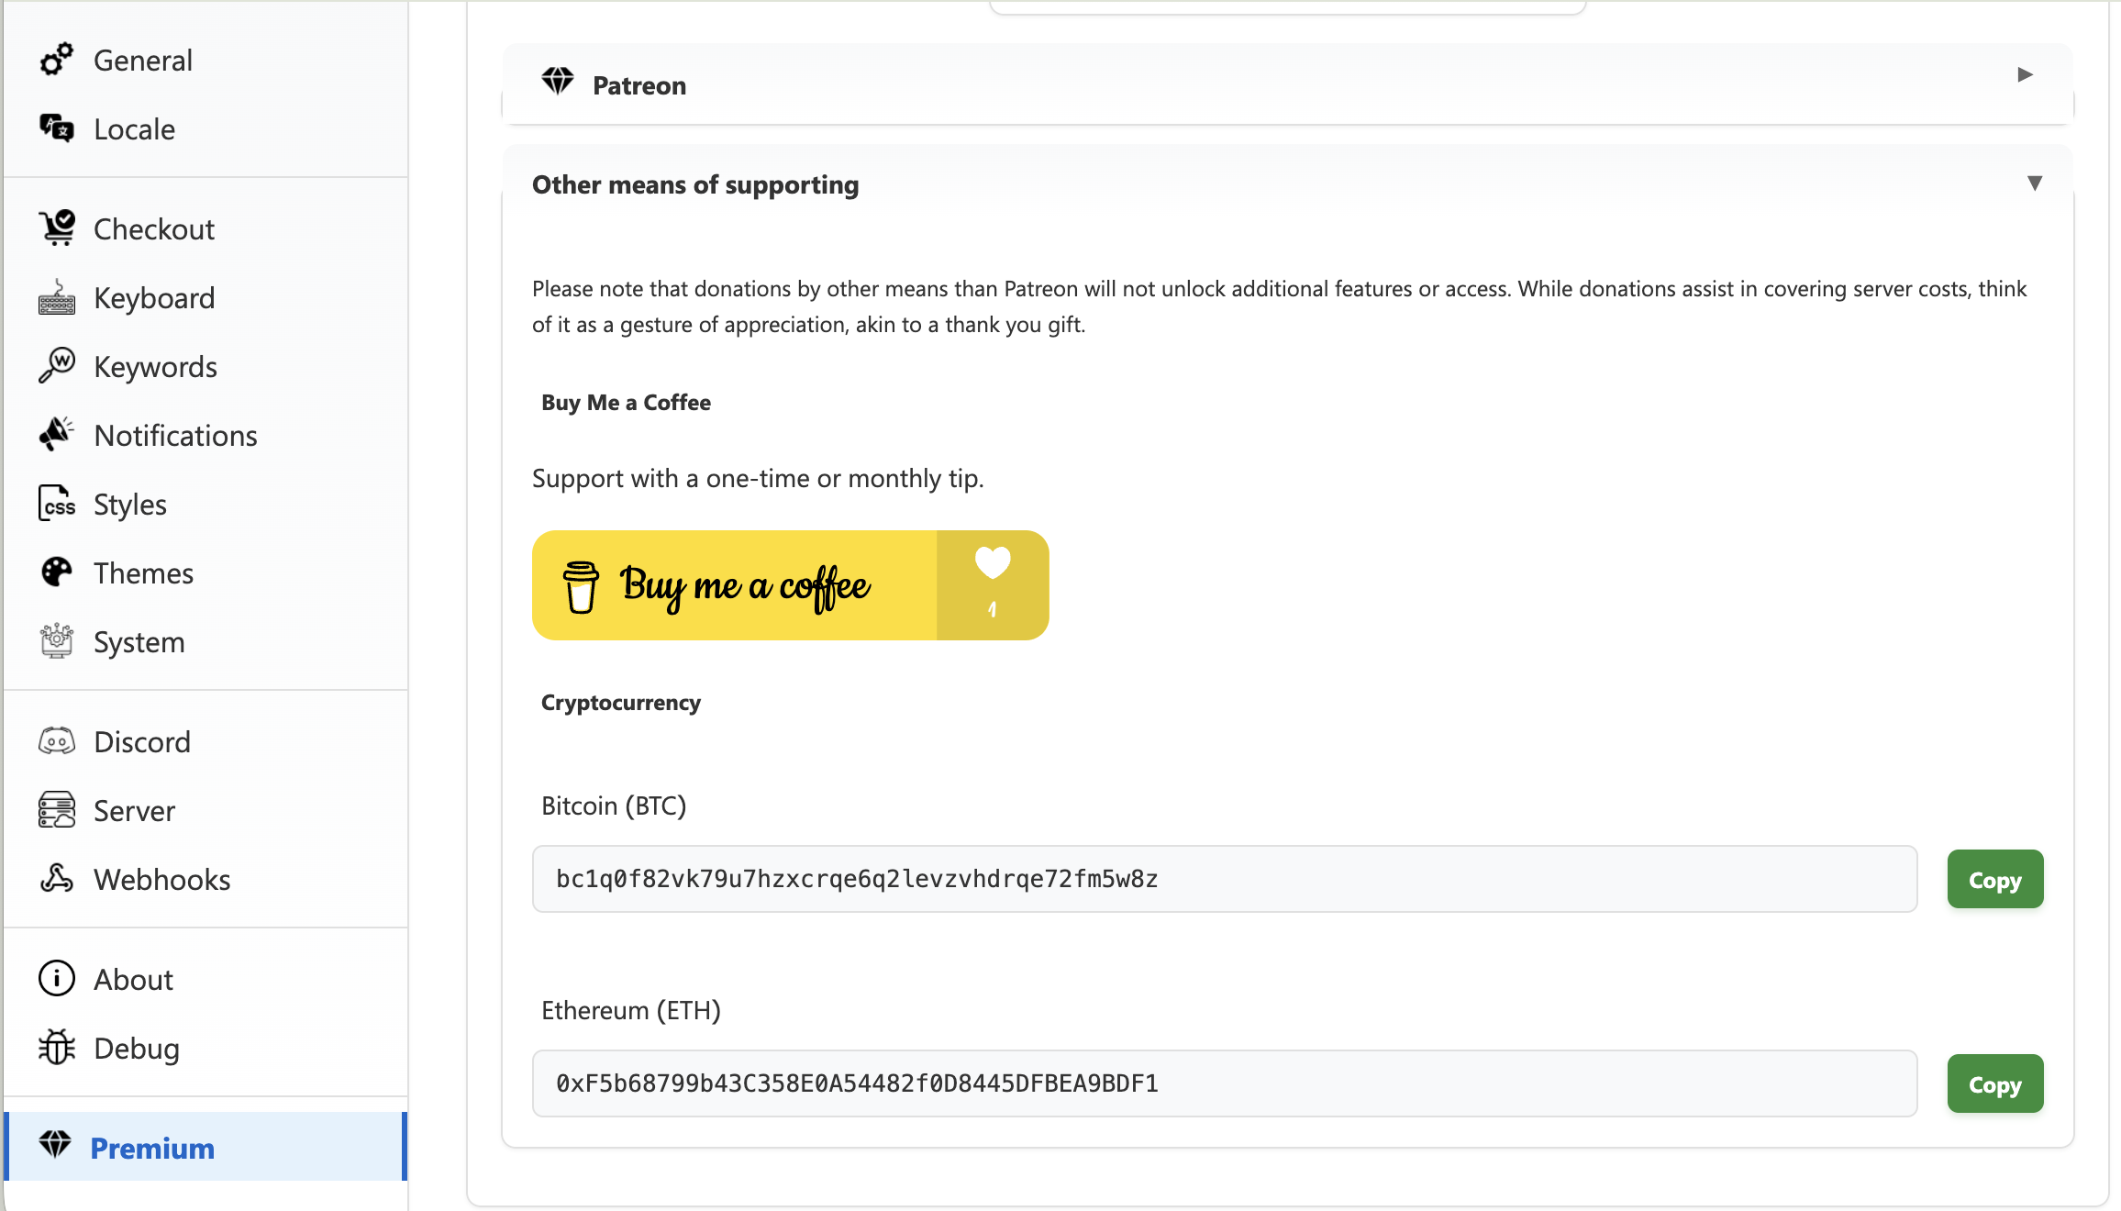
Task: Click the Discord icon in sidebar
Action: (x=57, y=741)
